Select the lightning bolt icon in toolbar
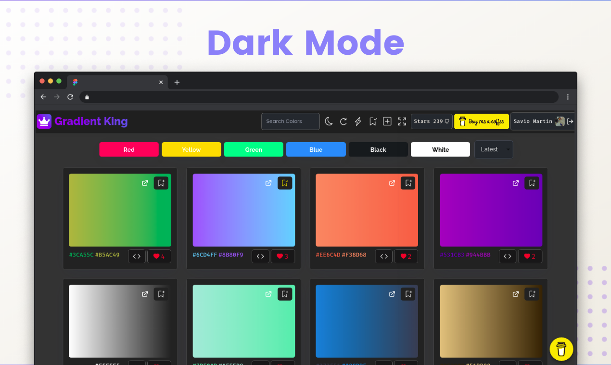Viewport: 611px width, 365px height. tap(357, 122)
